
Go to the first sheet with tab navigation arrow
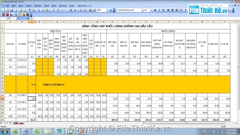(x=1, y=123)
